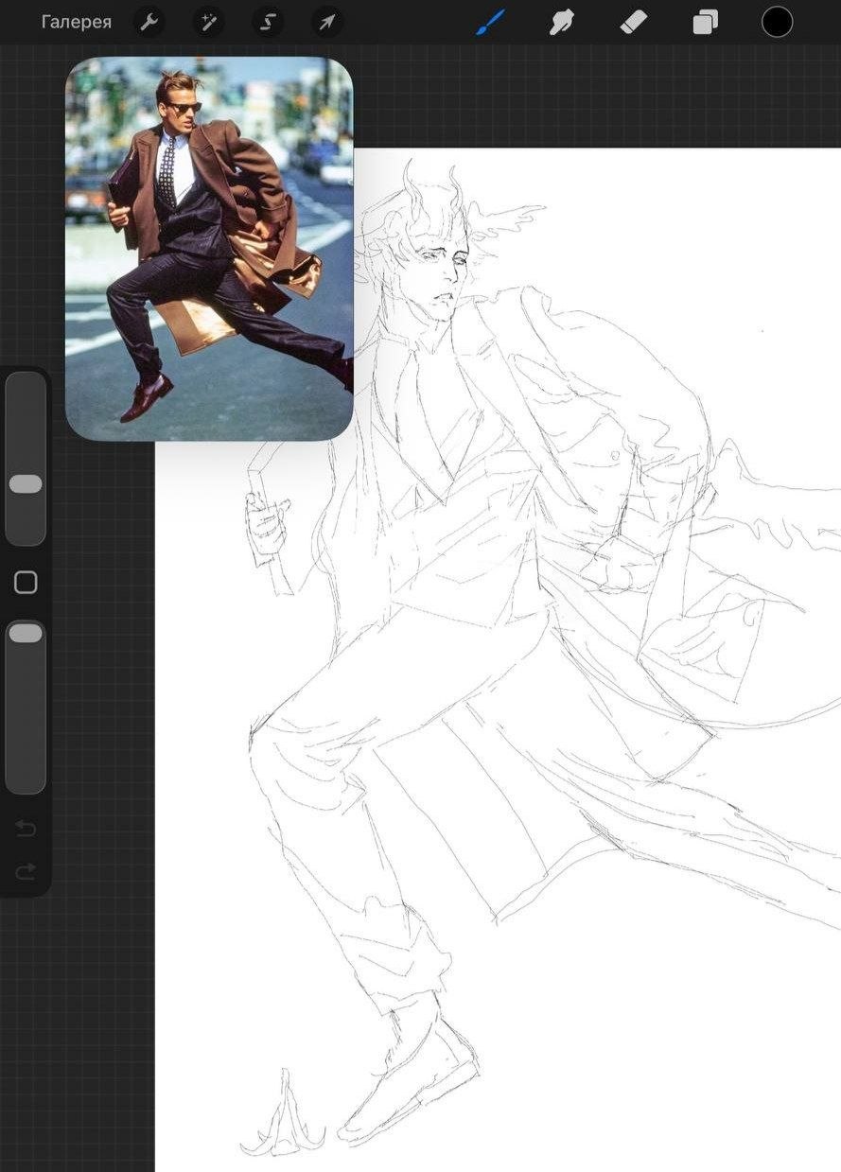Open the Галерея gallery
This screenshot has width=841, height=1172.
[76, 22]
